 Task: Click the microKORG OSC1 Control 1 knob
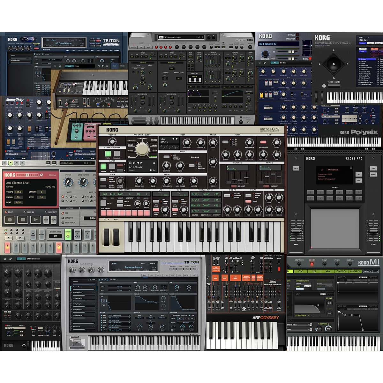[187, 143]
